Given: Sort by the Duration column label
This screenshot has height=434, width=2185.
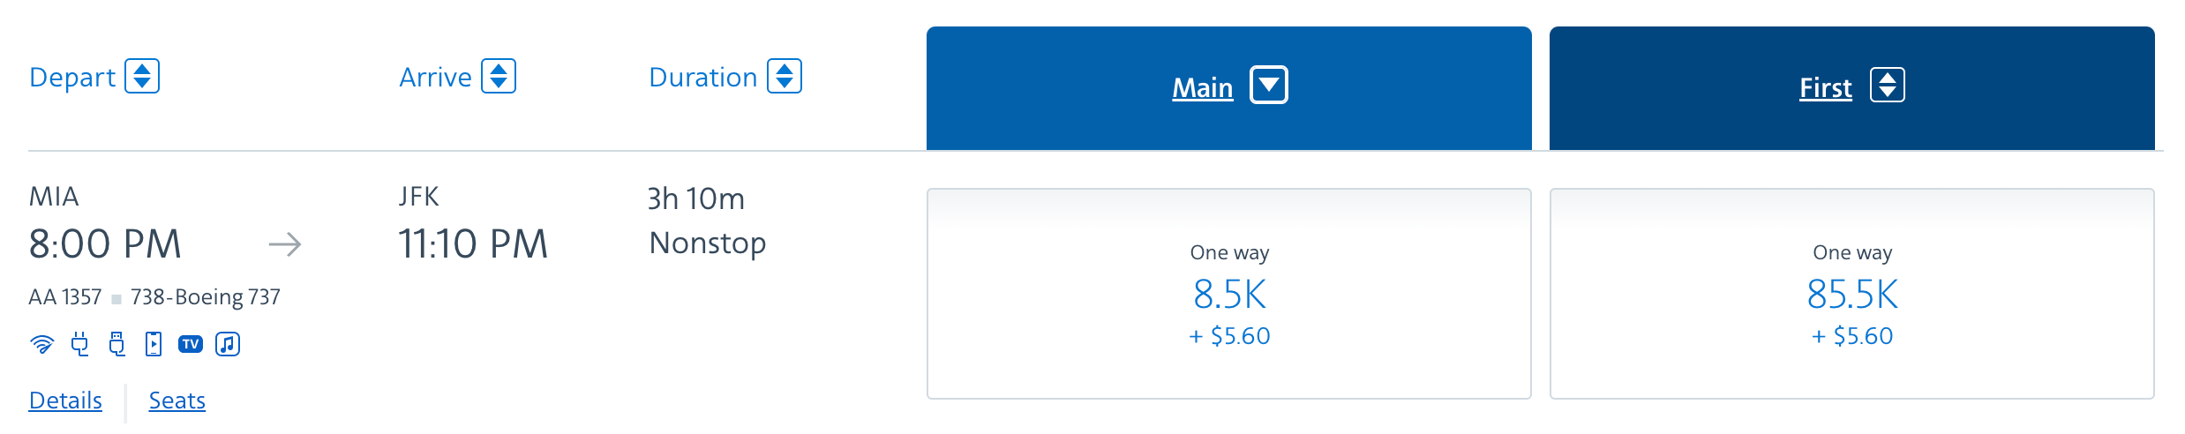Looking at the screenshot, I should 703,78.
